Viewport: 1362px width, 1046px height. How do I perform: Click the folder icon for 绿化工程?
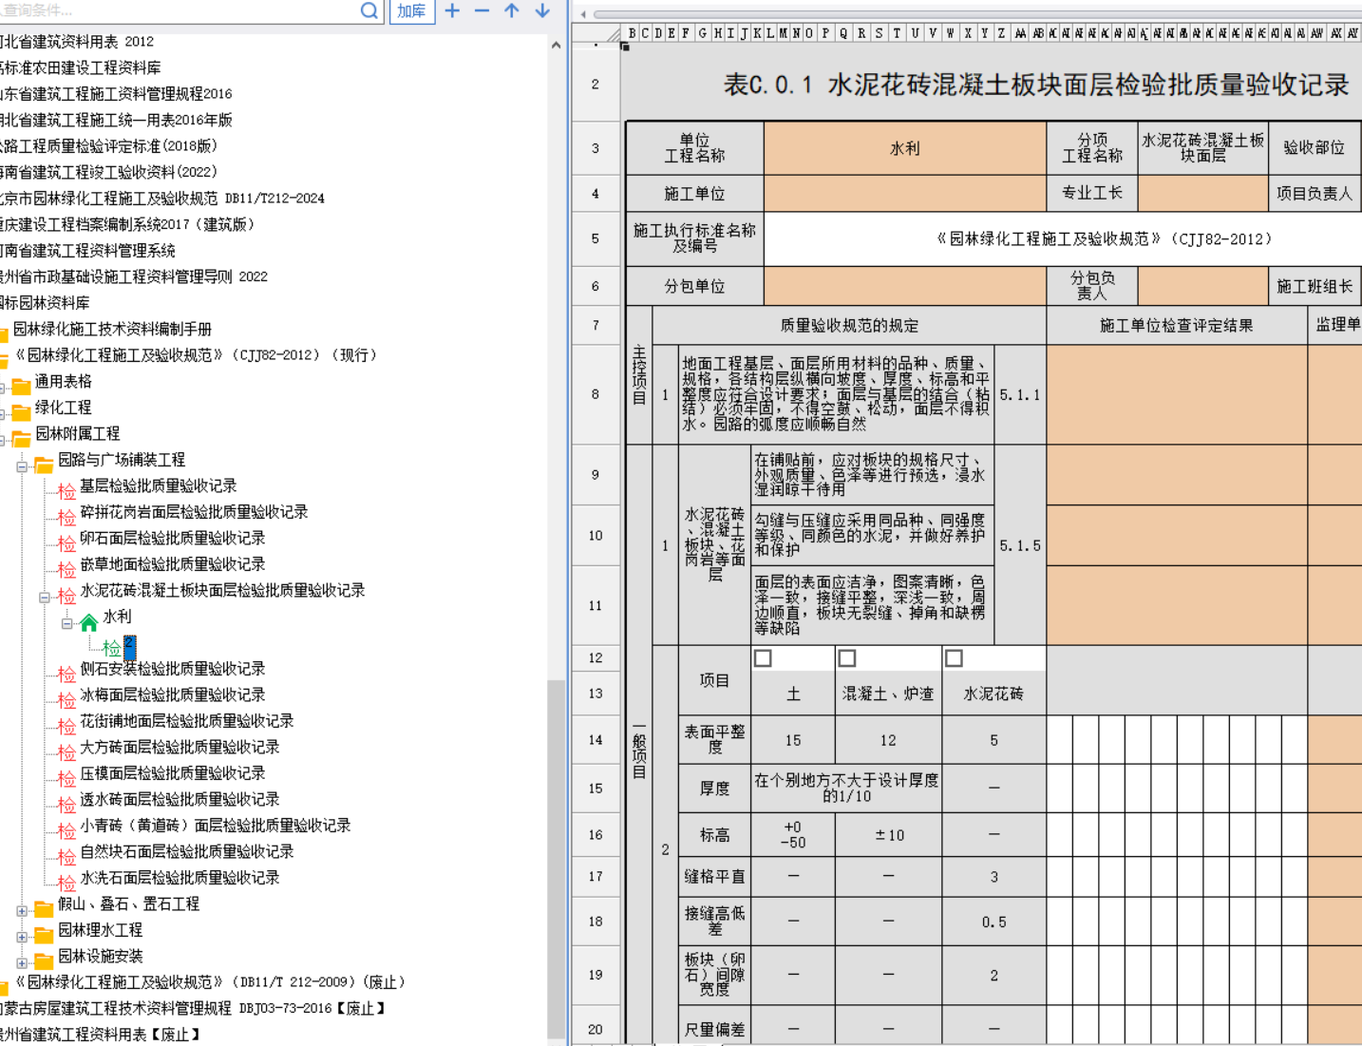coord(21,411)
